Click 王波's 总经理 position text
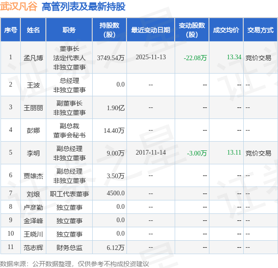Image resolution: width=278 pixels, height=268 pixels. (x=69, y=81)
